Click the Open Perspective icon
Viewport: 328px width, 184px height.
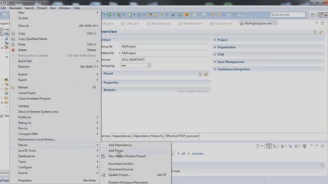[x=313, y=15]
